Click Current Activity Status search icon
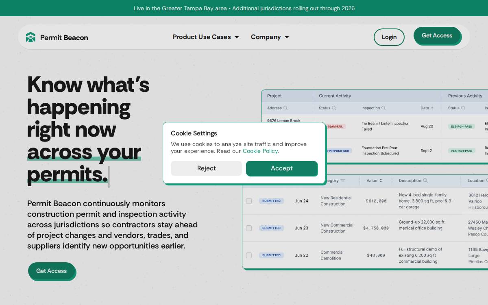Image resolution: width=488 pixels, height=305 pixels. pyautogui.click(x=334, y=108)
